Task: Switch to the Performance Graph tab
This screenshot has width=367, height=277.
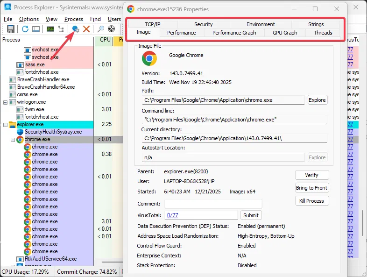Action: tap(234, 33)
